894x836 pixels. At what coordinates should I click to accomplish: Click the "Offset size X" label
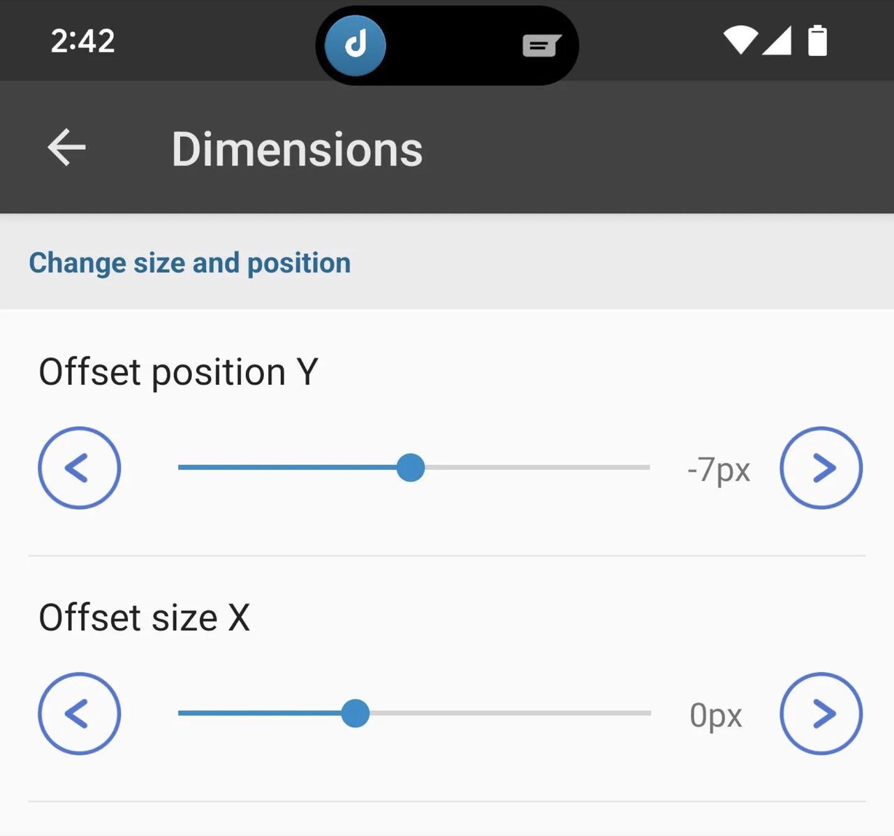point(144,617)
